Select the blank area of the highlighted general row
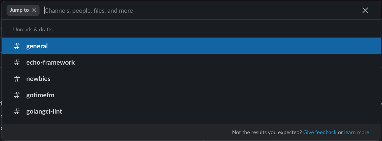Viewport: 382px width, 141px height. pyautogui.click(x=214, y=46)
